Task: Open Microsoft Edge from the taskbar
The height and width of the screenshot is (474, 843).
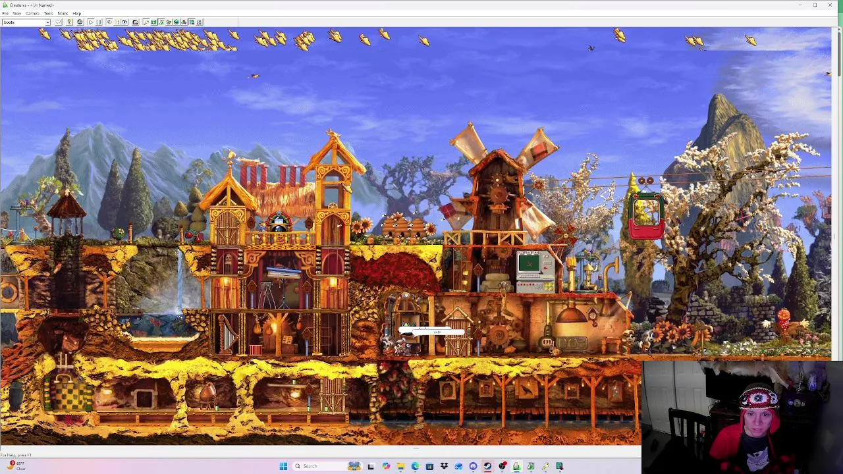Action: tap(415, 466)
